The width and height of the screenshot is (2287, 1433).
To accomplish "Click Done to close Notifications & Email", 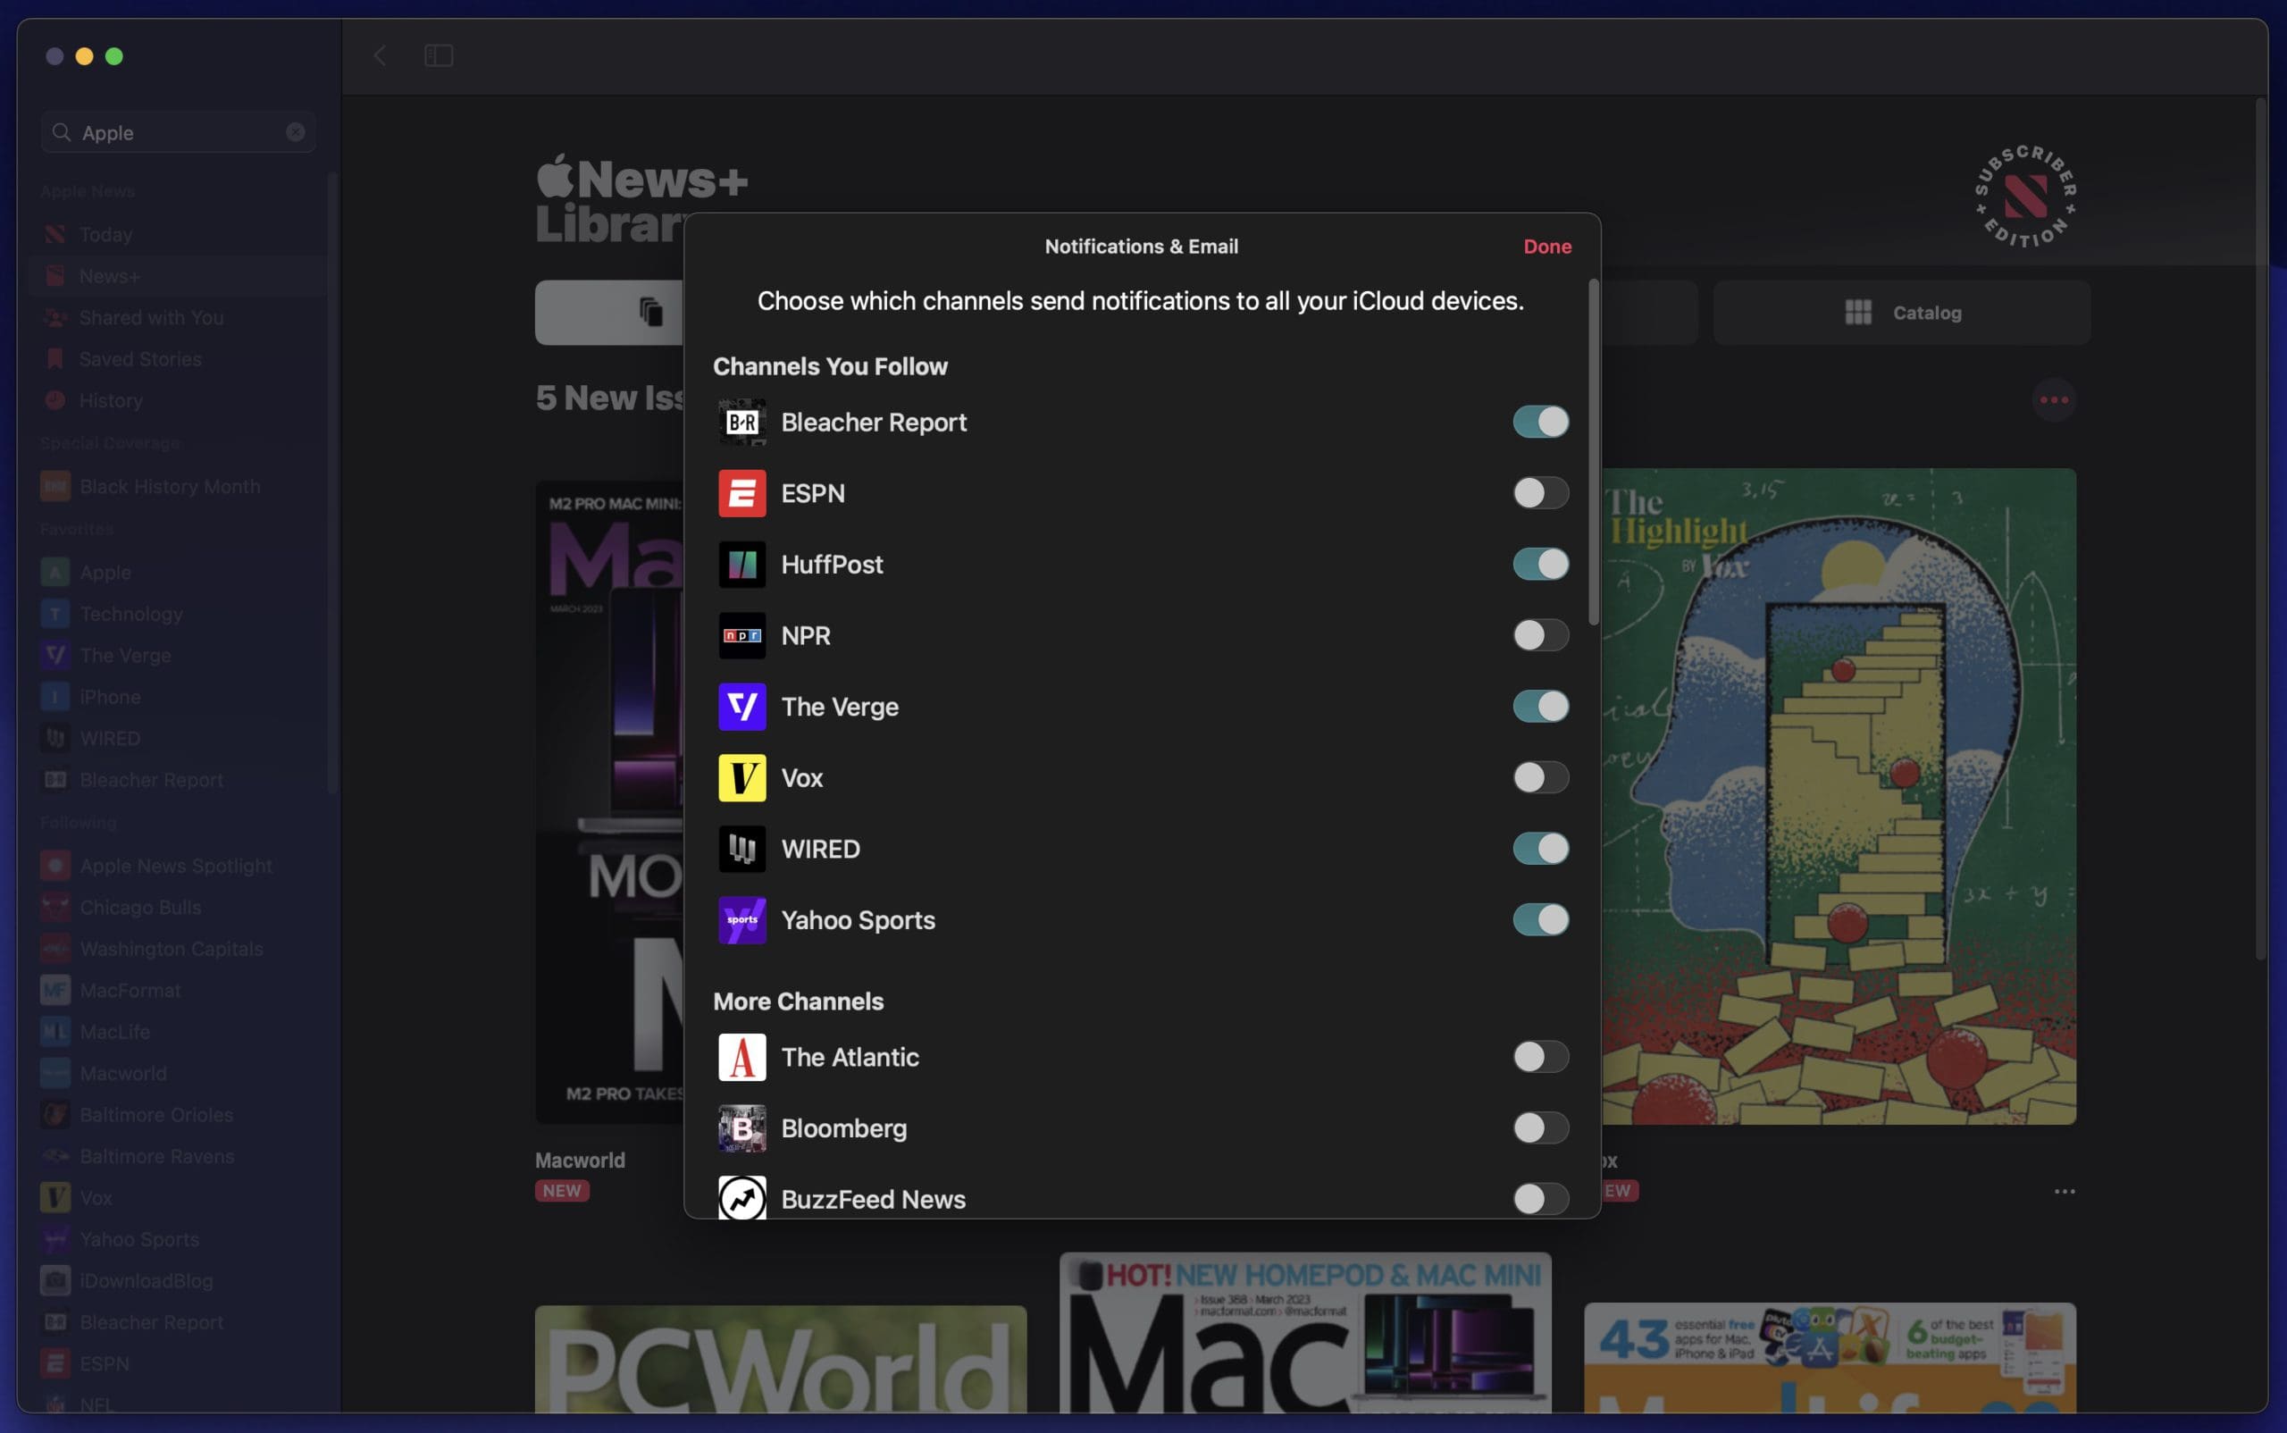I will (1546, 247).
